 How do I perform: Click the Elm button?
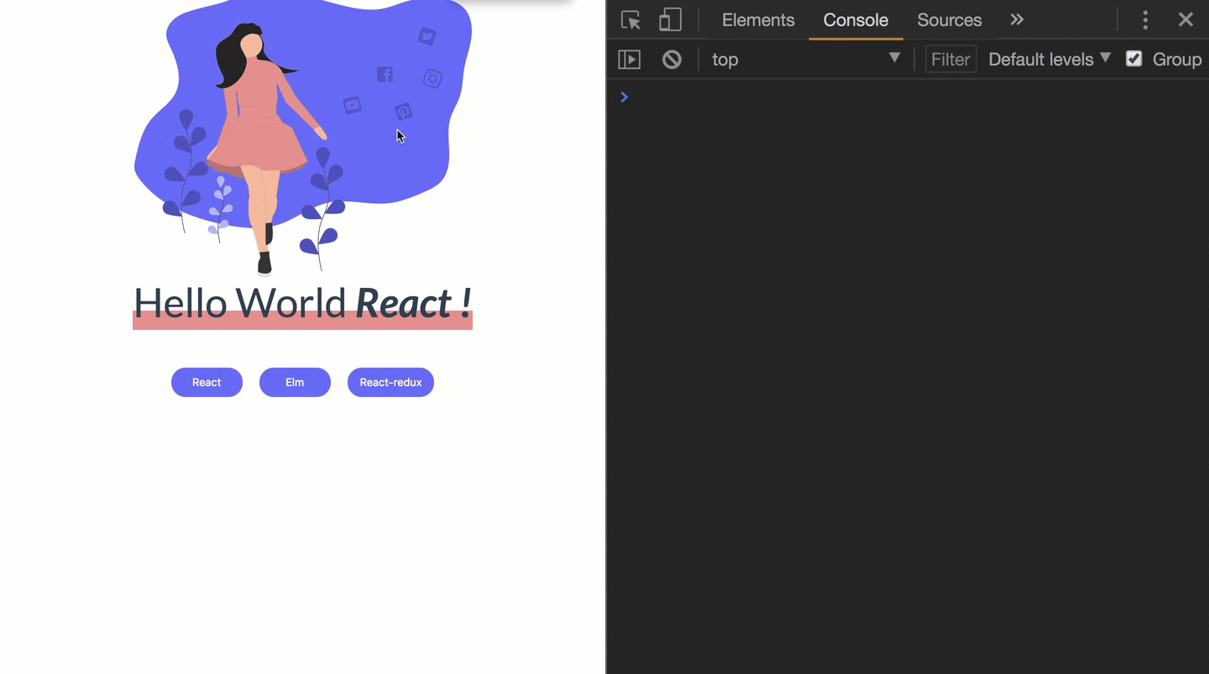pos(295,383)
